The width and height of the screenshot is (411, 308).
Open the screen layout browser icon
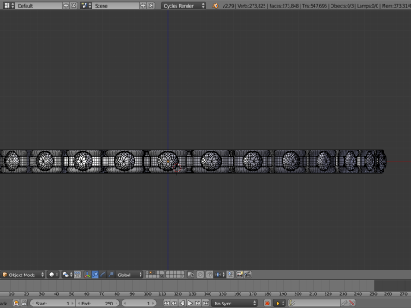[9, 5]
